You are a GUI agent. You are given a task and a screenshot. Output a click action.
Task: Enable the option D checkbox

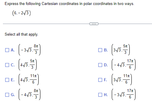(100, 65)
